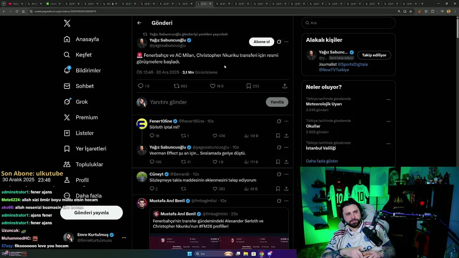Open Grok actions on main post

(279, 42)
